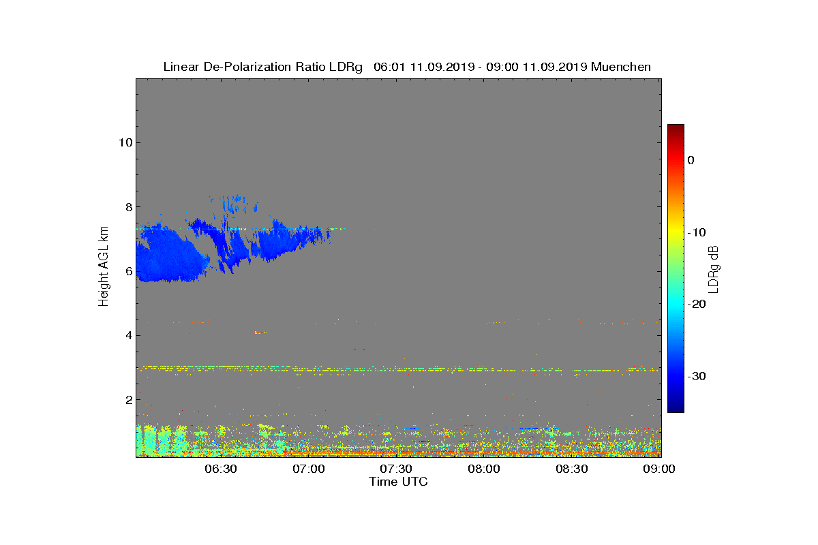The width and height of the screenshot is (818, 545).
Task: Click the green low-level echoes below 1 km
Action: coord(162,440)
